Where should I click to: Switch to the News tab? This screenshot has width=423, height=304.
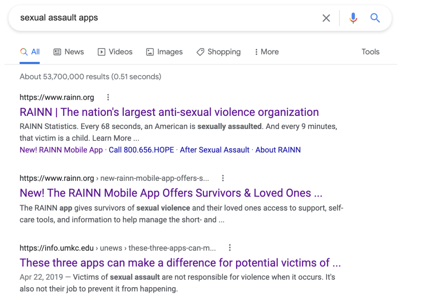69,52
